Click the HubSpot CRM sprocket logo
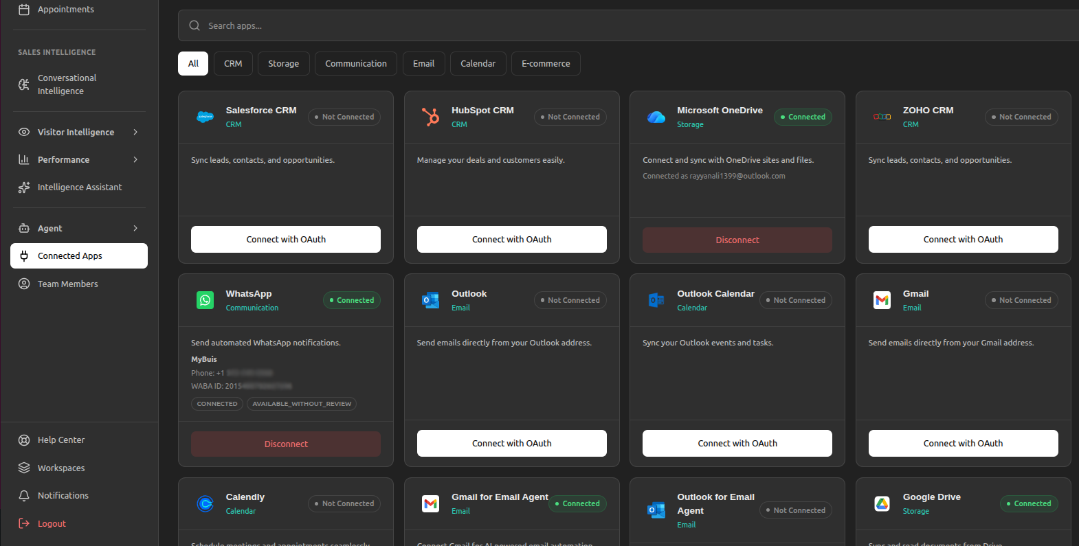 pos(431,117)
